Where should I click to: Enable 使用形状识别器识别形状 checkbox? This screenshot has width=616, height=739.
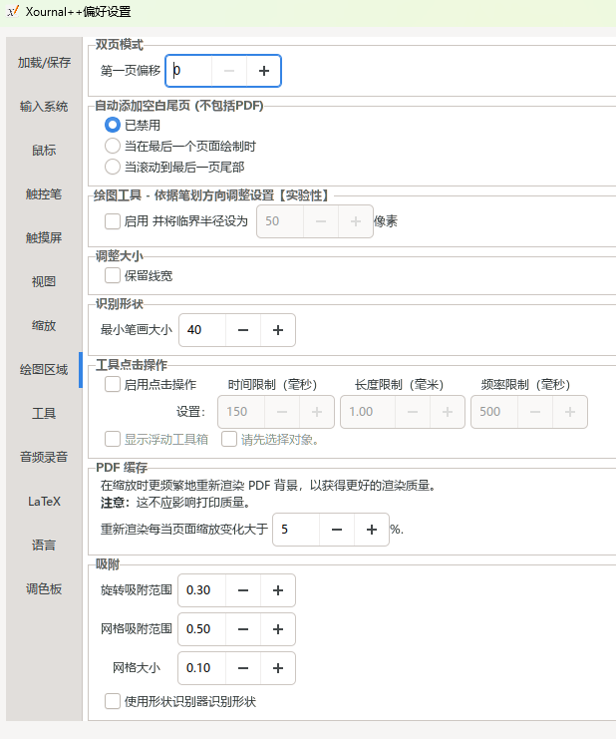coord(112,701)
